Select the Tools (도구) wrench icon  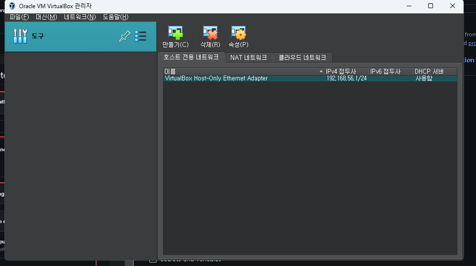(x=21, y=36)
